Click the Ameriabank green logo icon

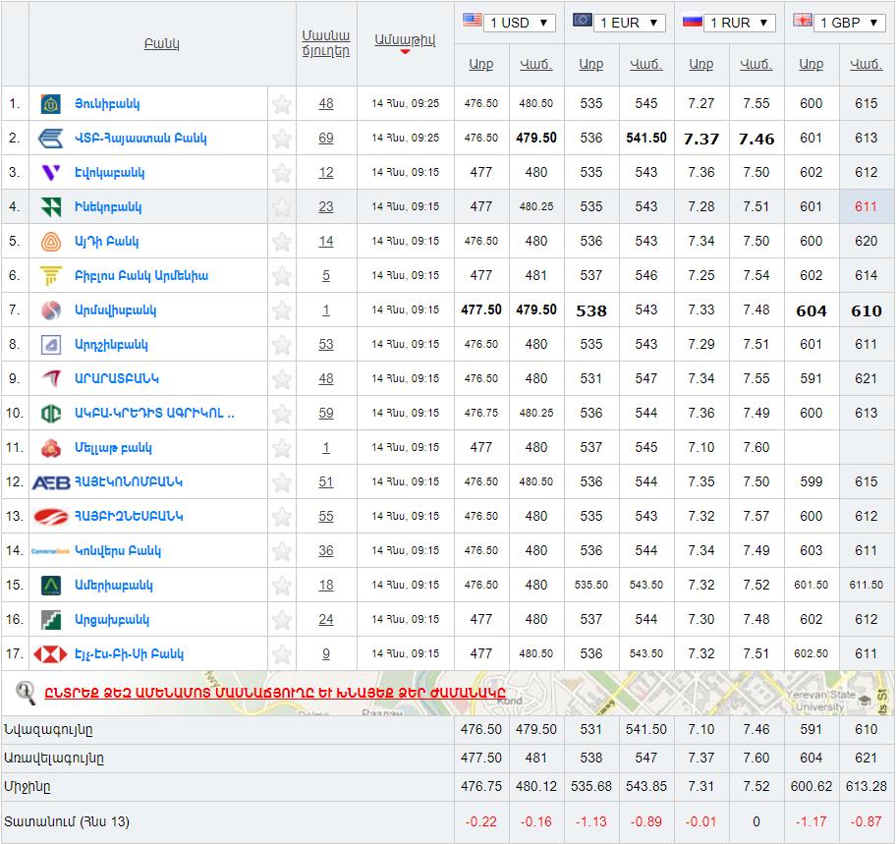51,586
